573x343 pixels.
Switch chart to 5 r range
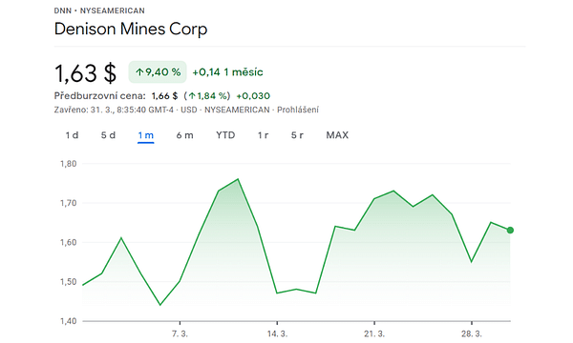(297, 135)
